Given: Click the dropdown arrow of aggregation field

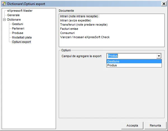Looking at the screenshot, I should click(x=159, y=56).
